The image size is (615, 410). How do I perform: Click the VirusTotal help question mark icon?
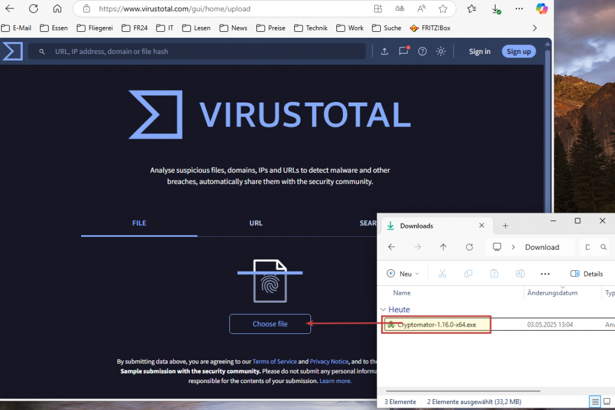422,52
